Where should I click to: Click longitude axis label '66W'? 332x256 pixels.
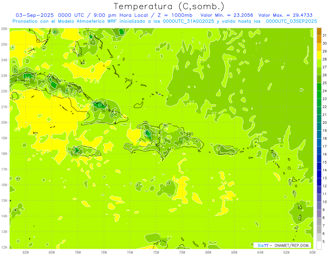pos(234,252)
